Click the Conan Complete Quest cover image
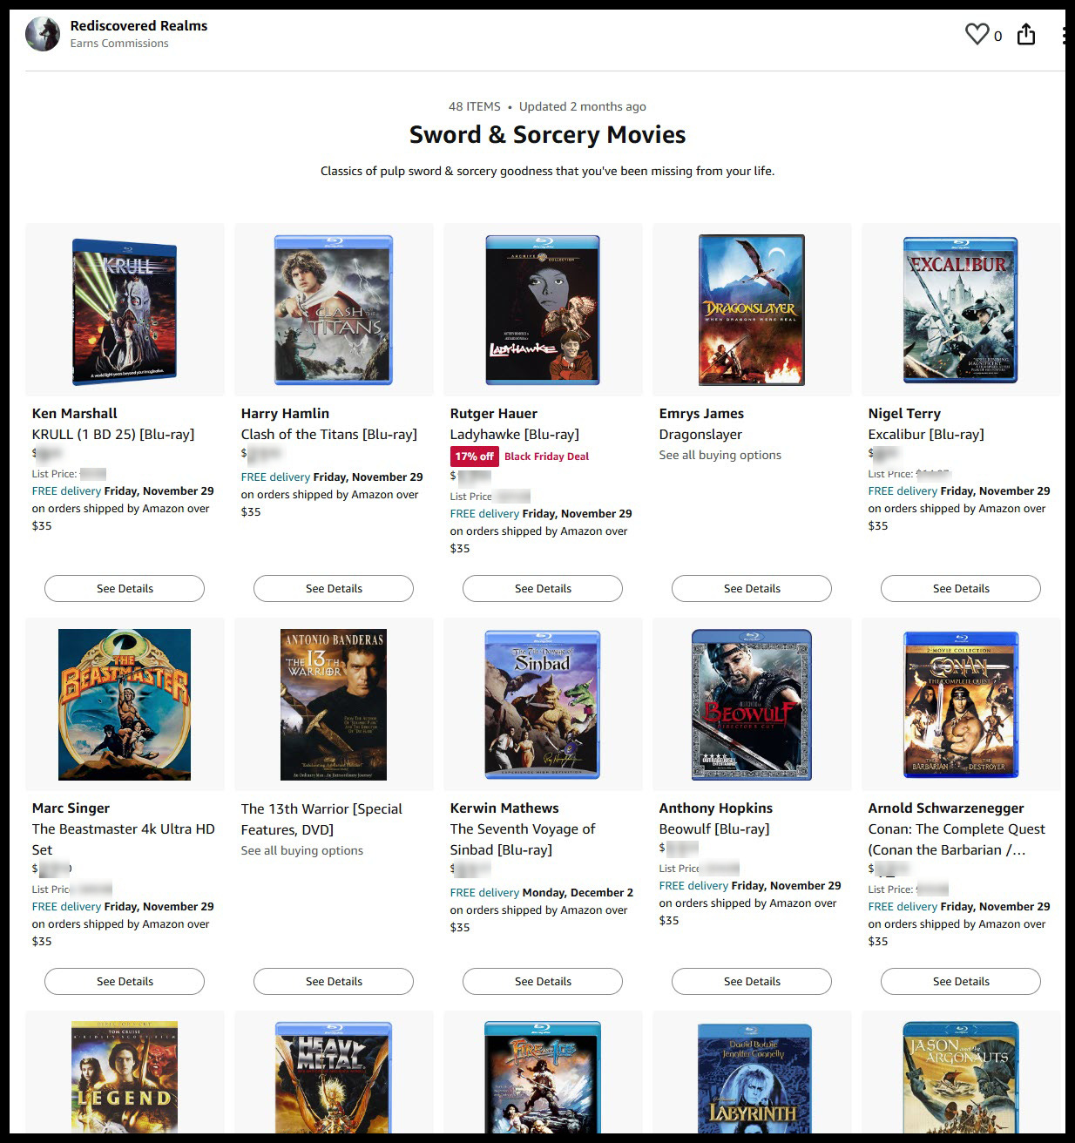This screenshot has width=1075, height=1143. pos(961,705)
